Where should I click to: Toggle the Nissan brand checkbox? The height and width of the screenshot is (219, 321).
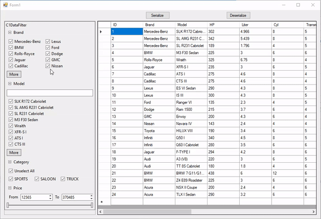(48, 67)
